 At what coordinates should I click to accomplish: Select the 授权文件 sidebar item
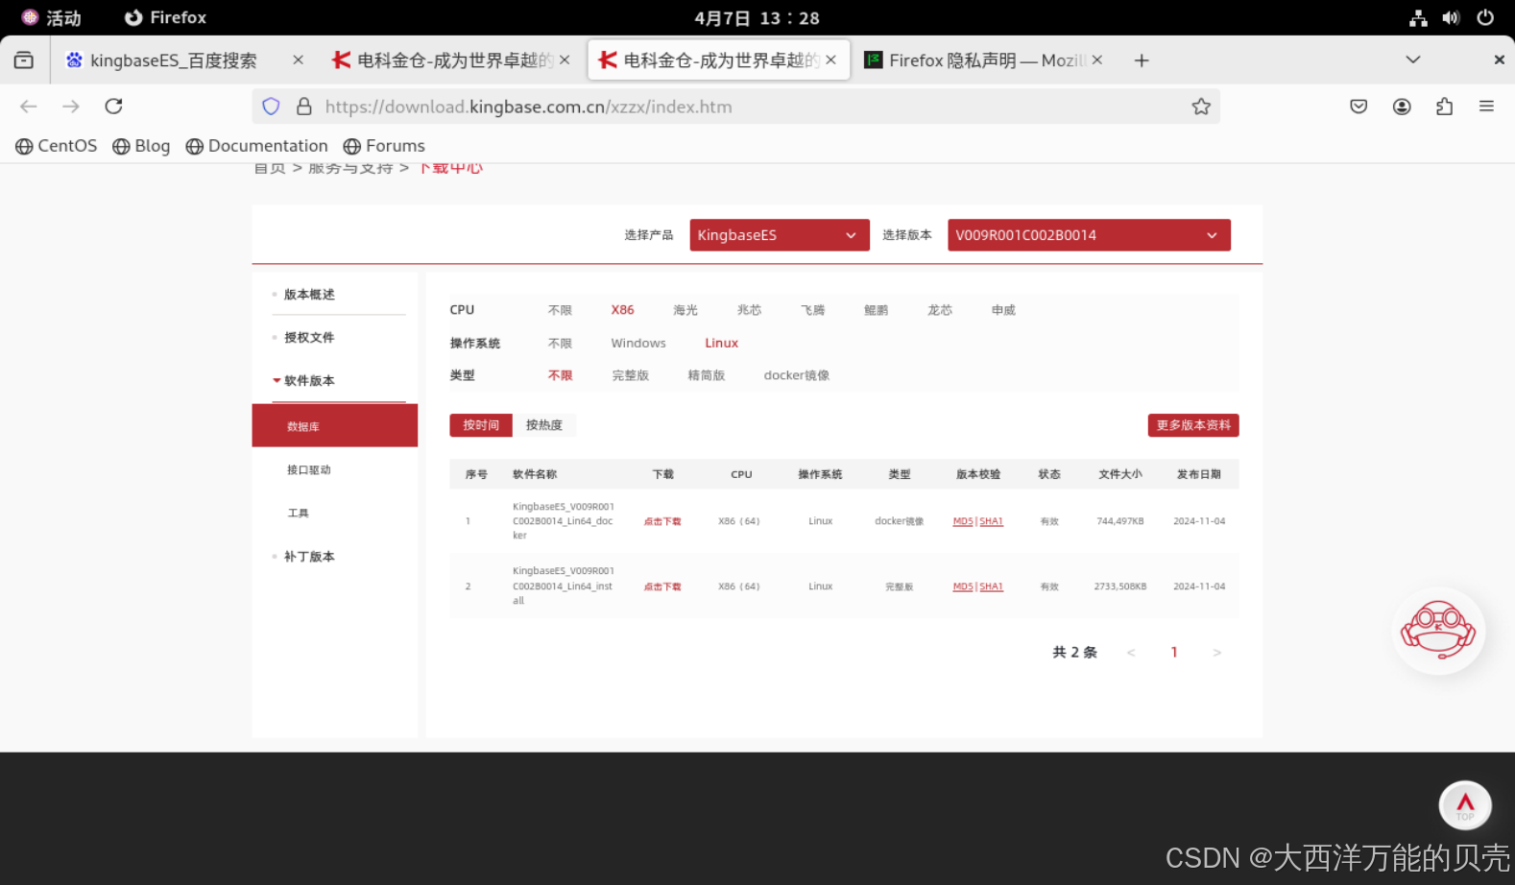tap(309, 338)
